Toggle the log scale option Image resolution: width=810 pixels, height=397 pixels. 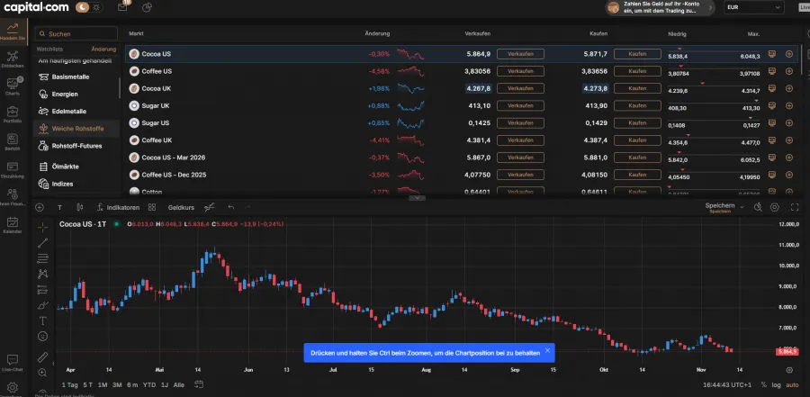click(x=777, y=385)
